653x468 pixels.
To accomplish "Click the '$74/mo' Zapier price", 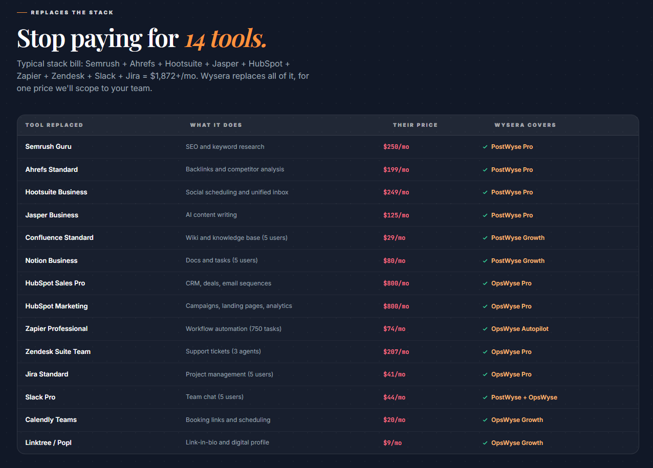I will pos(394,329).
